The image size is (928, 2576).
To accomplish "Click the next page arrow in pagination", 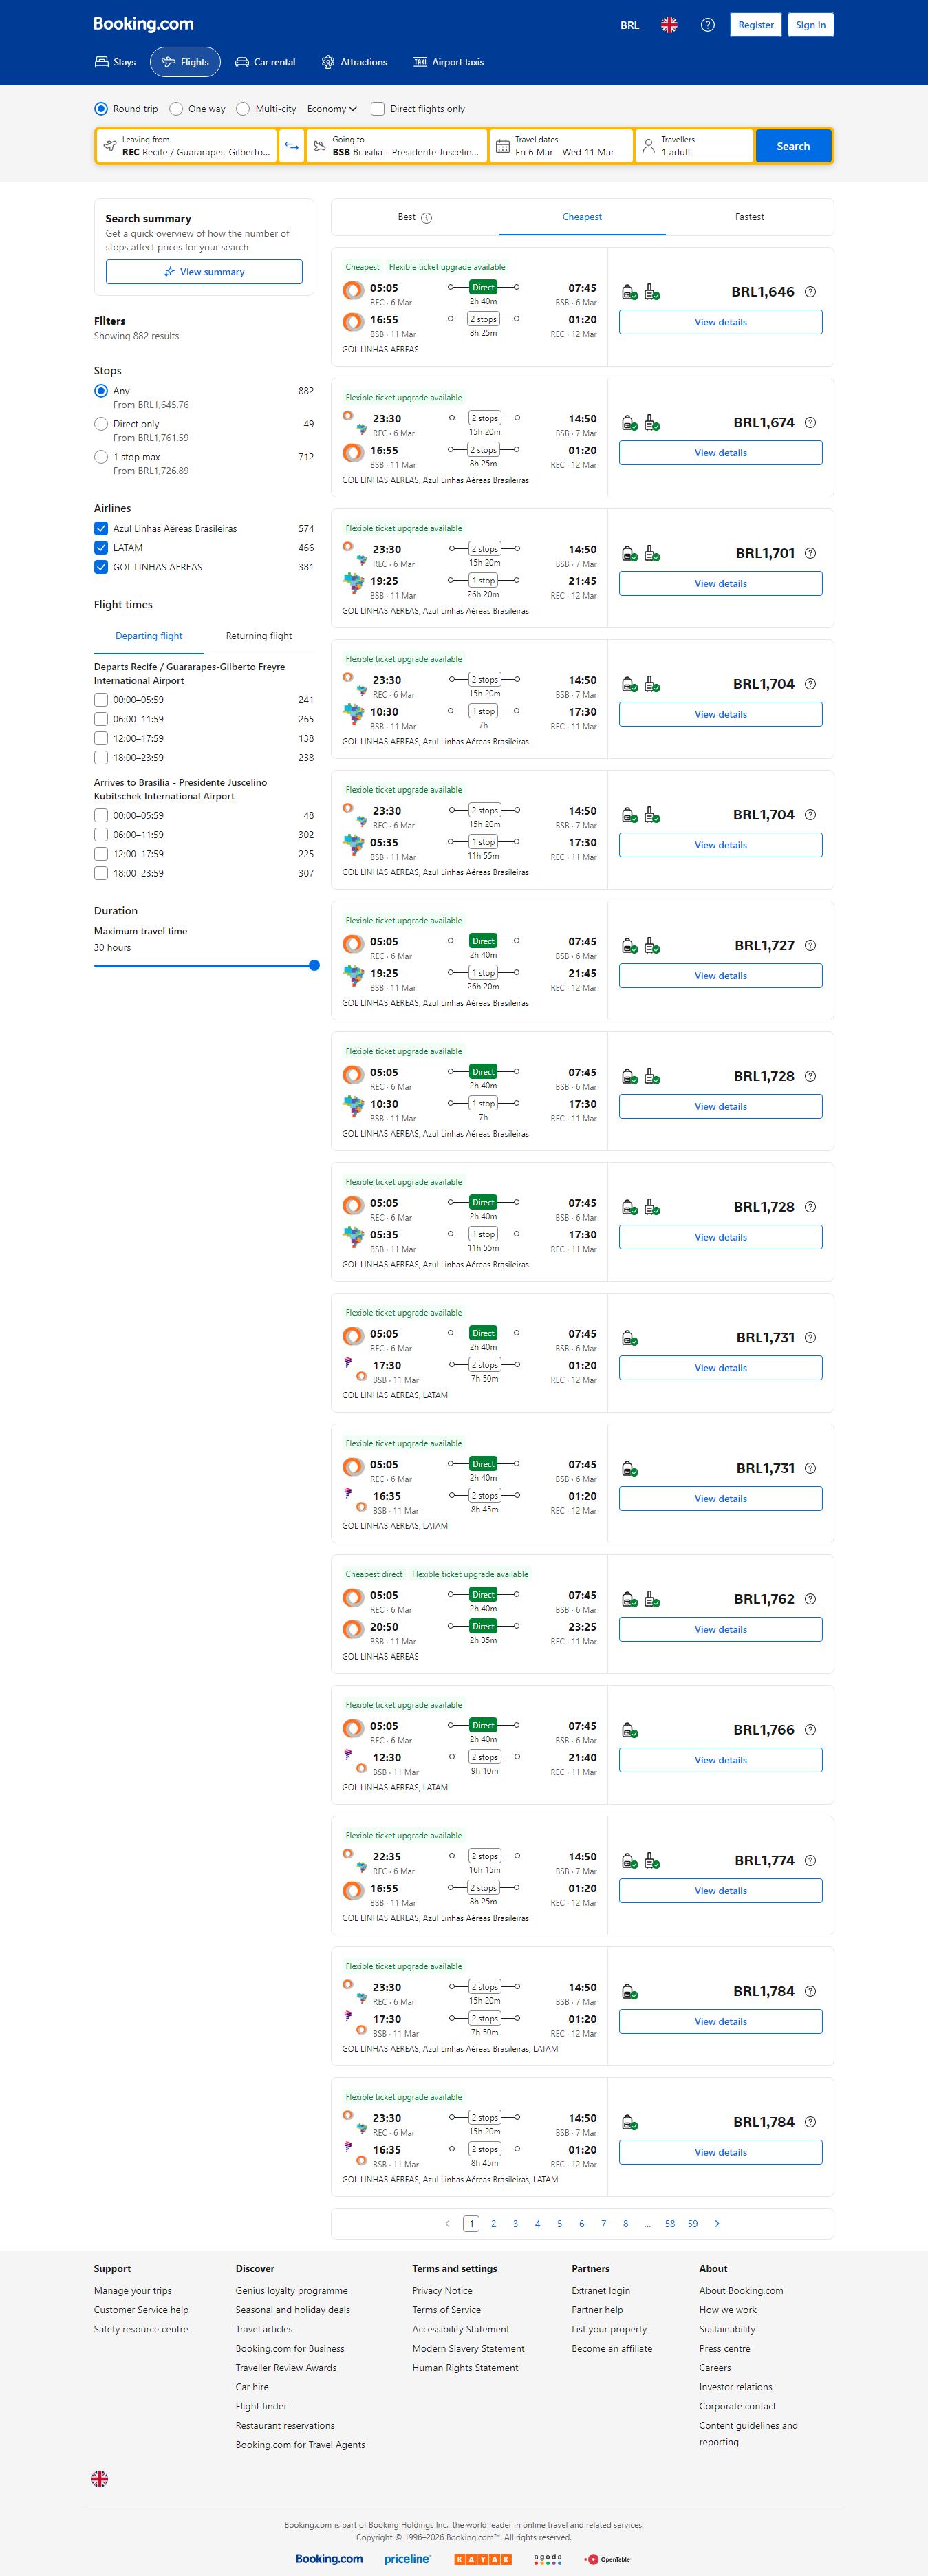I will (717, 2223).
